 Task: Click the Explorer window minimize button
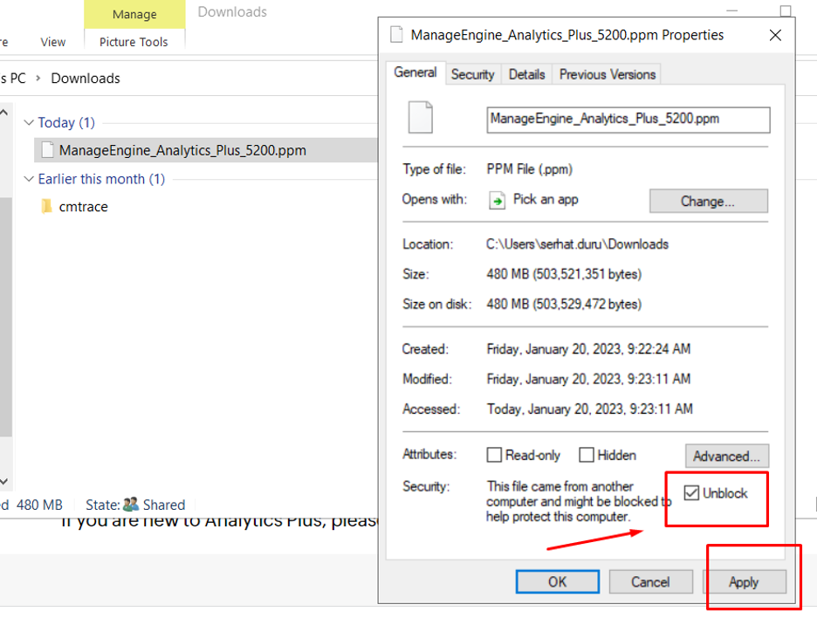[732, 10]
